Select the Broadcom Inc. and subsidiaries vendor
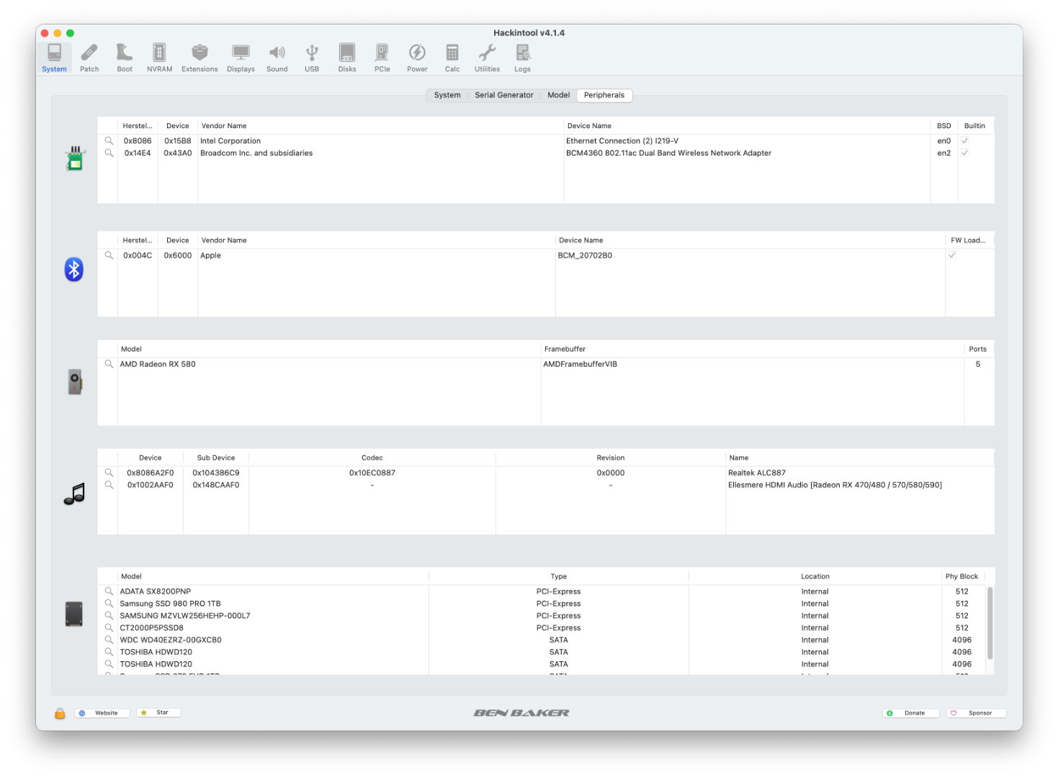The width and height of the screenshot is (1058, 778). tap(256, 153)
